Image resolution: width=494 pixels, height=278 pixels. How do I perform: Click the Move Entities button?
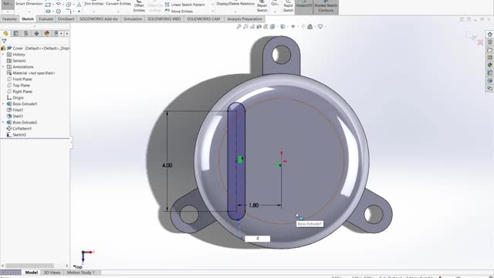(x=179, y=11)
